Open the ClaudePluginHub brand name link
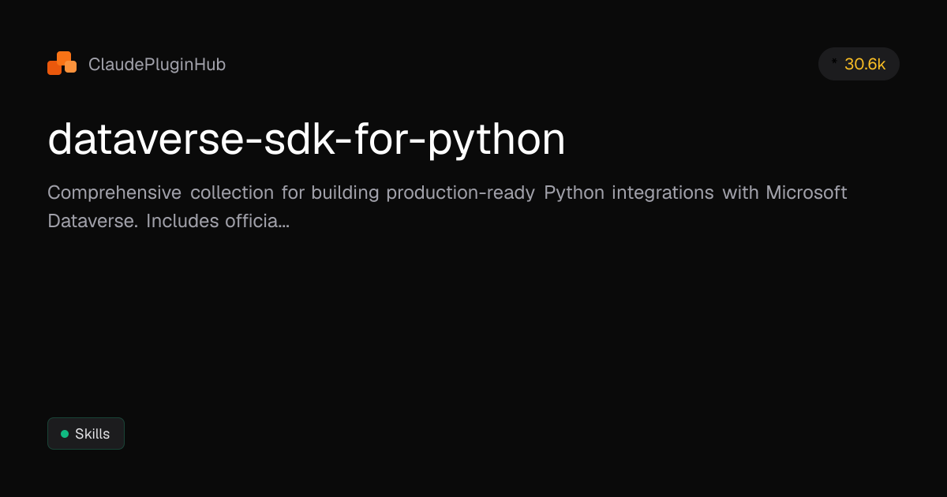947x497 pixels. coord(157,65)
